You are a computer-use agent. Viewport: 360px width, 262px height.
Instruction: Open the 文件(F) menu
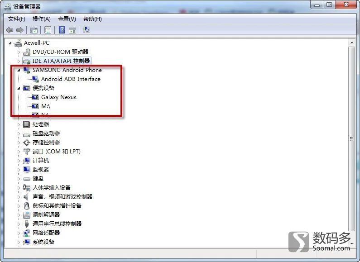17,19
